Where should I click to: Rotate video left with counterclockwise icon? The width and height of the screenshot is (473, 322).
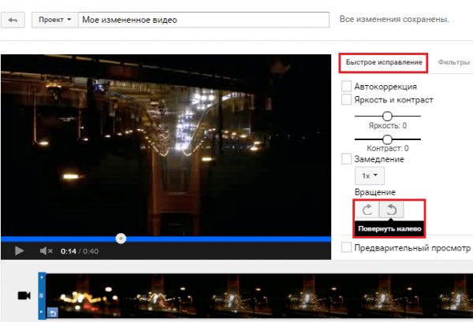(x=391, y=209)
